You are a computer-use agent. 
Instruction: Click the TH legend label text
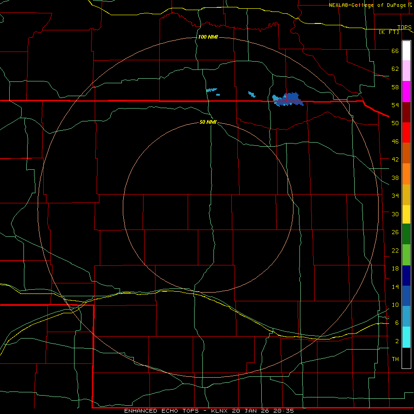click(x=395, y=359)
